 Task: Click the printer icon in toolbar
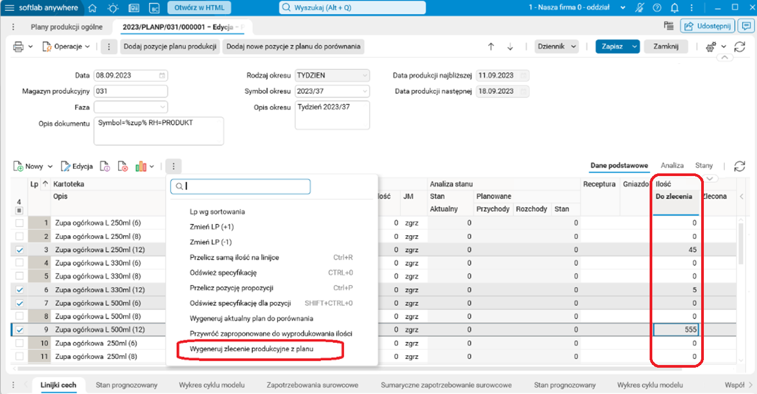point(18,47)
